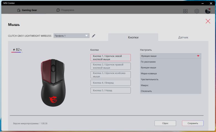The height and width of the screenshot is (132, 216).
Task: Choose Функции мыши in the list
Action: [x=171, y=68]
